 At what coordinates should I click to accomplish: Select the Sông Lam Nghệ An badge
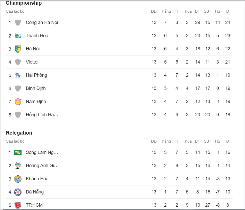[x=18, y=152]
